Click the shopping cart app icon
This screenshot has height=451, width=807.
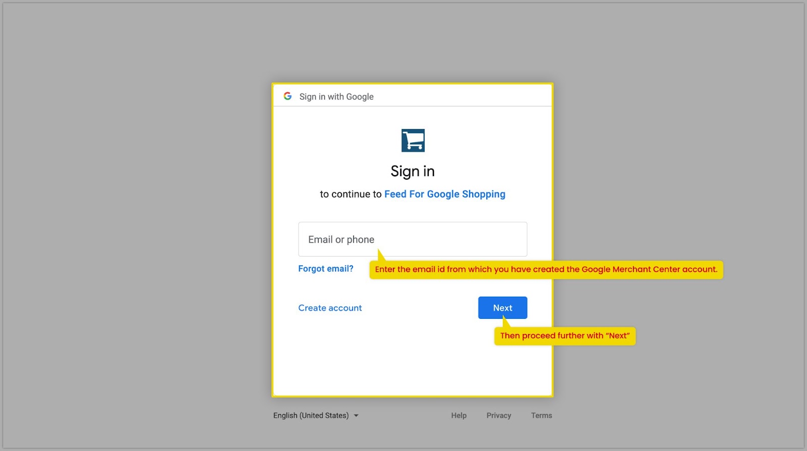click(x=413, y=140)
